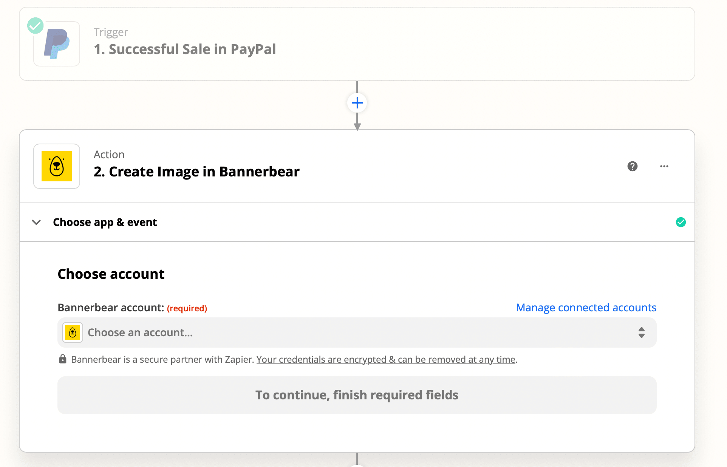Click the Trigger label text
Screen dimensions: 727x467
click(111, 32)
